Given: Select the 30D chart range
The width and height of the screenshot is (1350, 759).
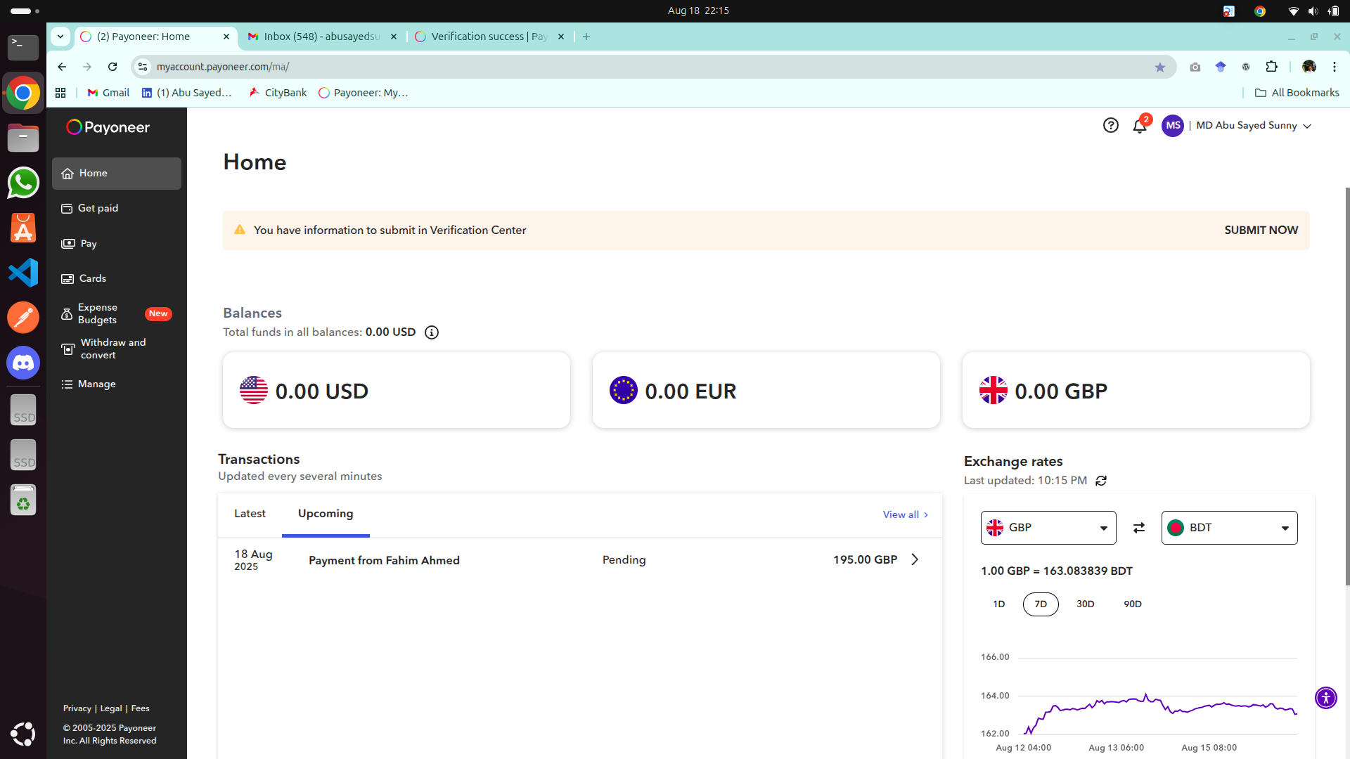Looking at the screenshot, I should [1085, 604].
